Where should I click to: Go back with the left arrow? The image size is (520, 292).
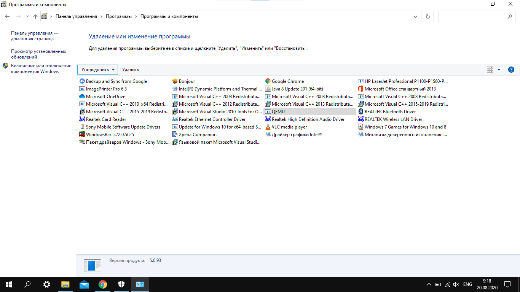click(7, 16)
